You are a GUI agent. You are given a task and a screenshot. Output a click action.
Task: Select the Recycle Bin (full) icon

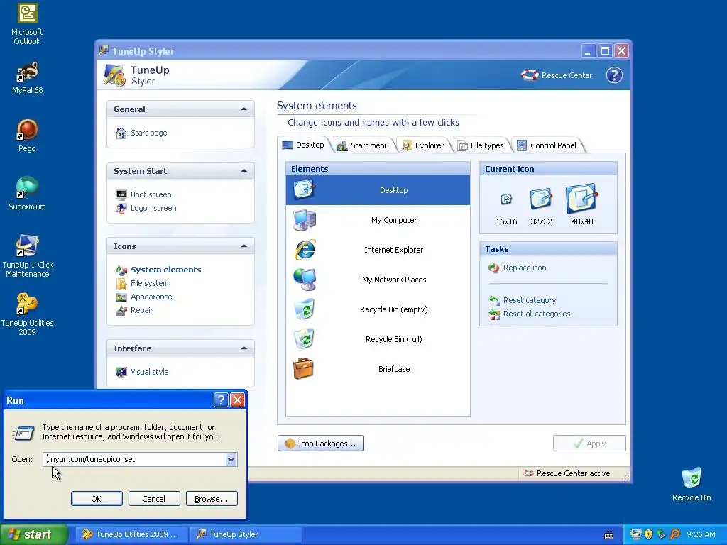click(305, 338)
